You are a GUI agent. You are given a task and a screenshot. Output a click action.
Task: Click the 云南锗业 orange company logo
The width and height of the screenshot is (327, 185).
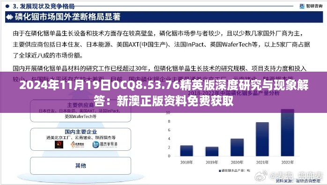pyautogui.click(x=77, y=144)
